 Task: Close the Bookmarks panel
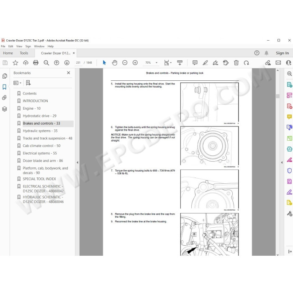click(69, 73)
